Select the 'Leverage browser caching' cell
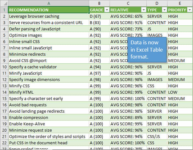 coord(48,16)
